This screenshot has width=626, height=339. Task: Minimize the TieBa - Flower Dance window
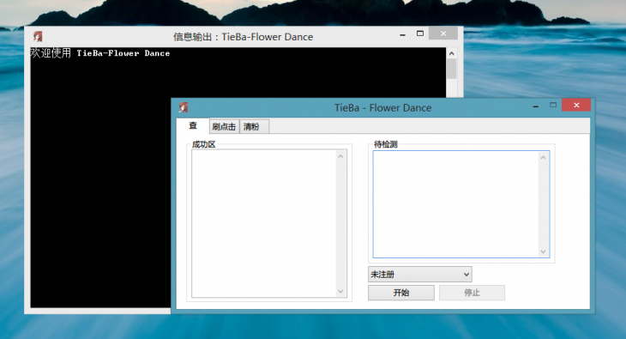(x=536, y=106)
